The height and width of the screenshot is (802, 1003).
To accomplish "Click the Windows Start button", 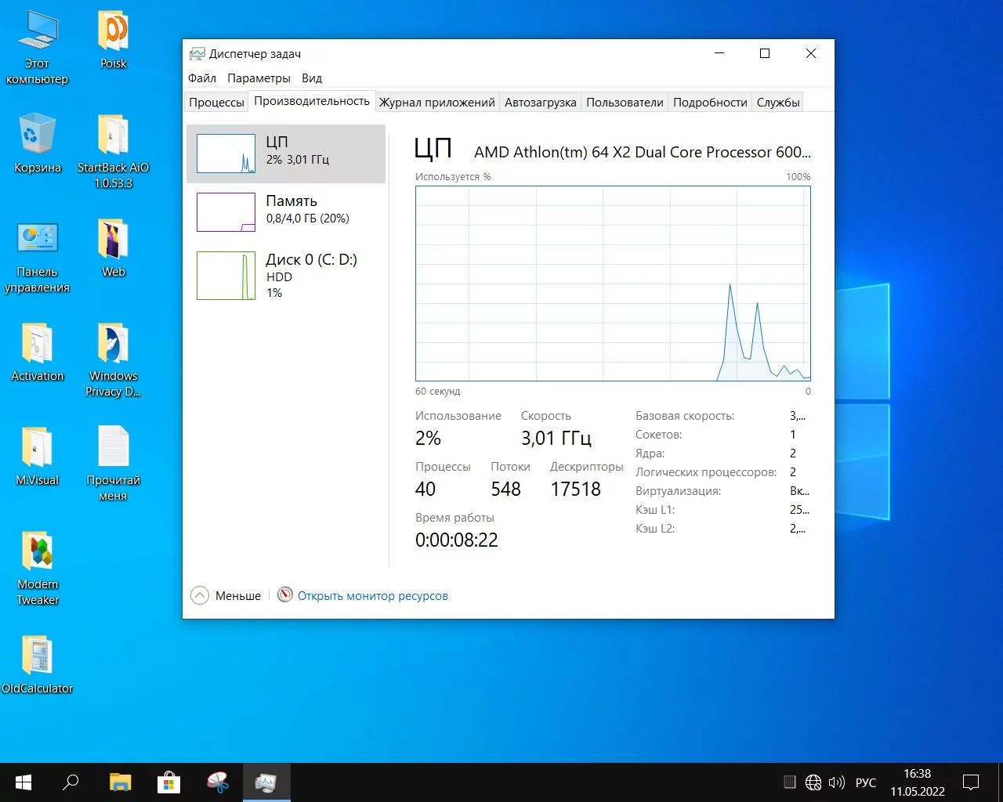I will click(x=24, y=782).
